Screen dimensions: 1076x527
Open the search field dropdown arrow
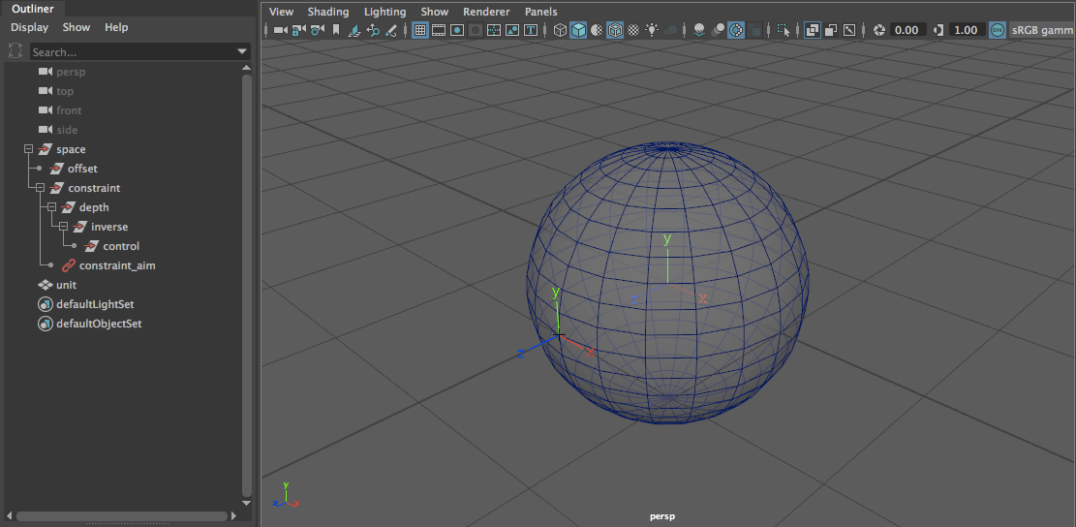coord(242,52)
